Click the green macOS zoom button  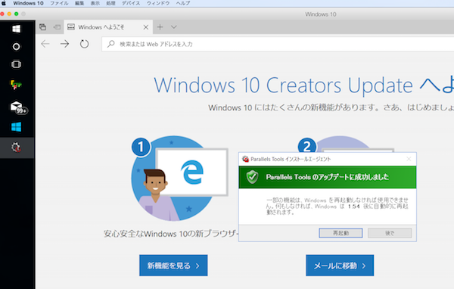point(16,14)
